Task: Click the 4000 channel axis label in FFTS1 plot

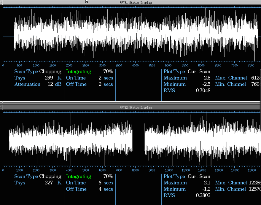Action: 135,65
